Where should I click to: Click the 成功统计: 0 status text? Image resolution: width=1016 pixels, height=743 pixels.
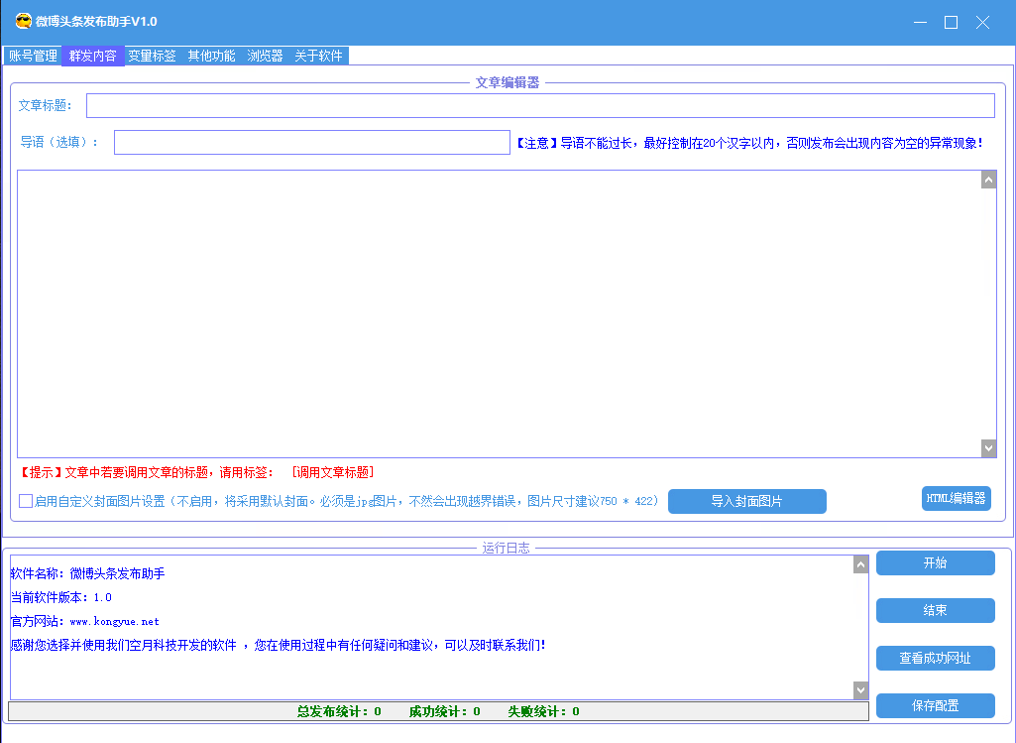pos(444,712)
